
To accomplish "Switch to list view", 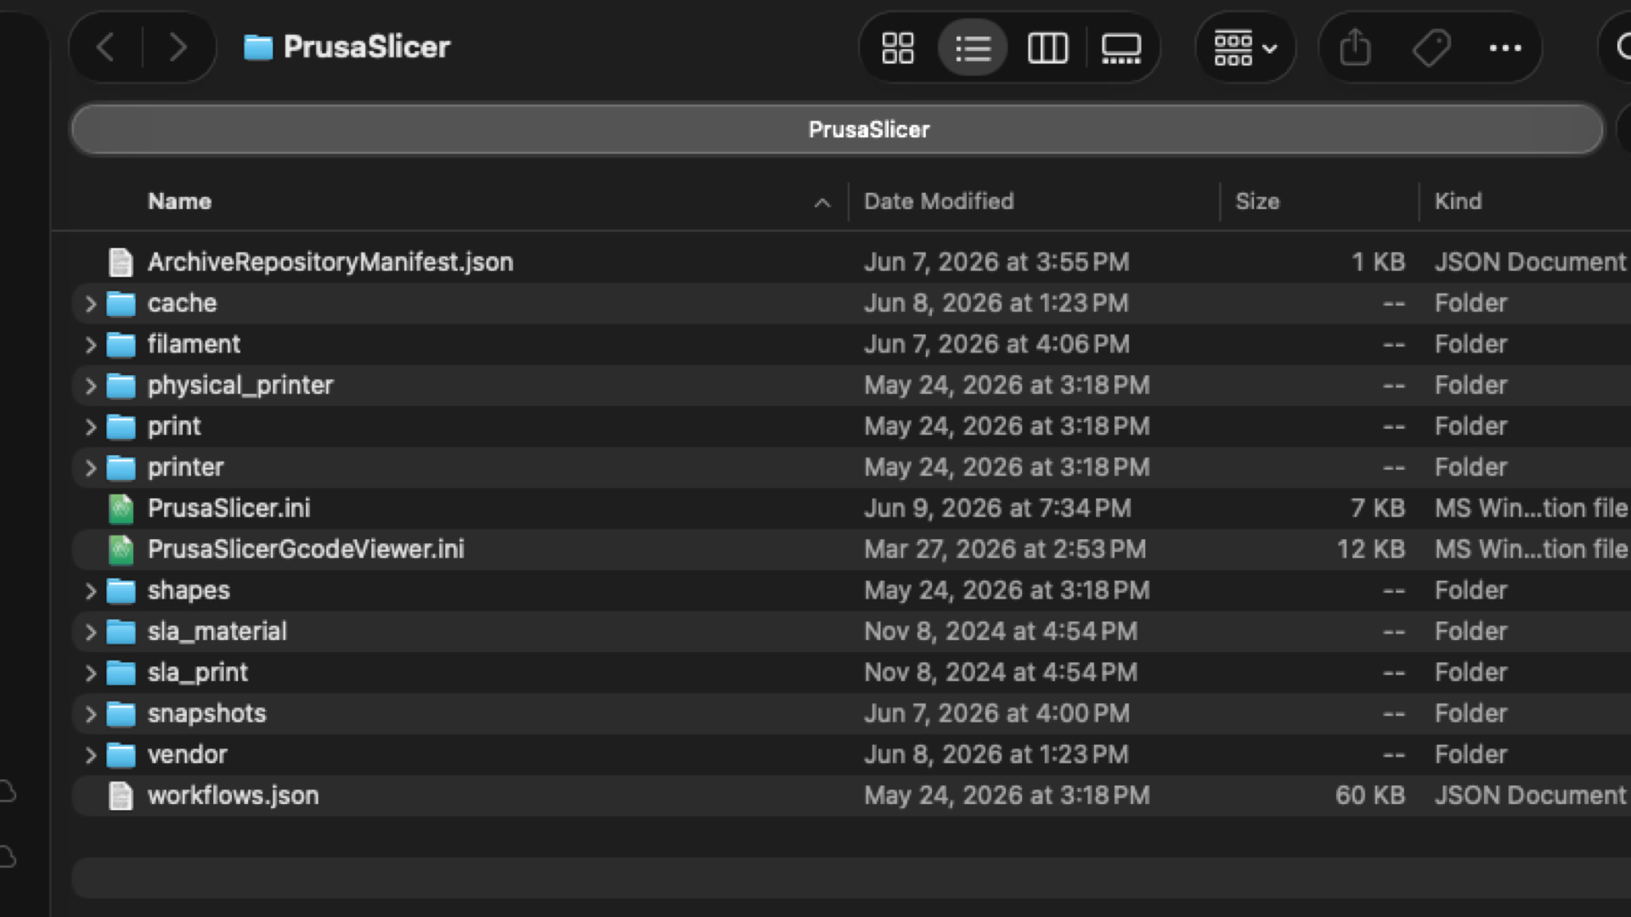I will (973, 48).
